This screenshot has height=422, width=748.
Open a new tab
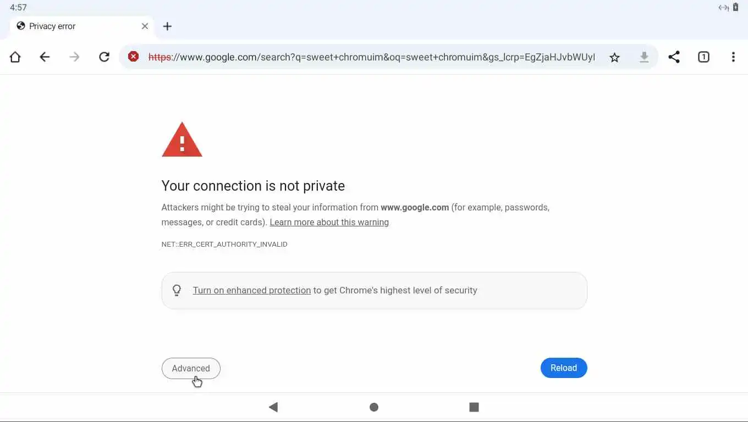coord(168,26)
